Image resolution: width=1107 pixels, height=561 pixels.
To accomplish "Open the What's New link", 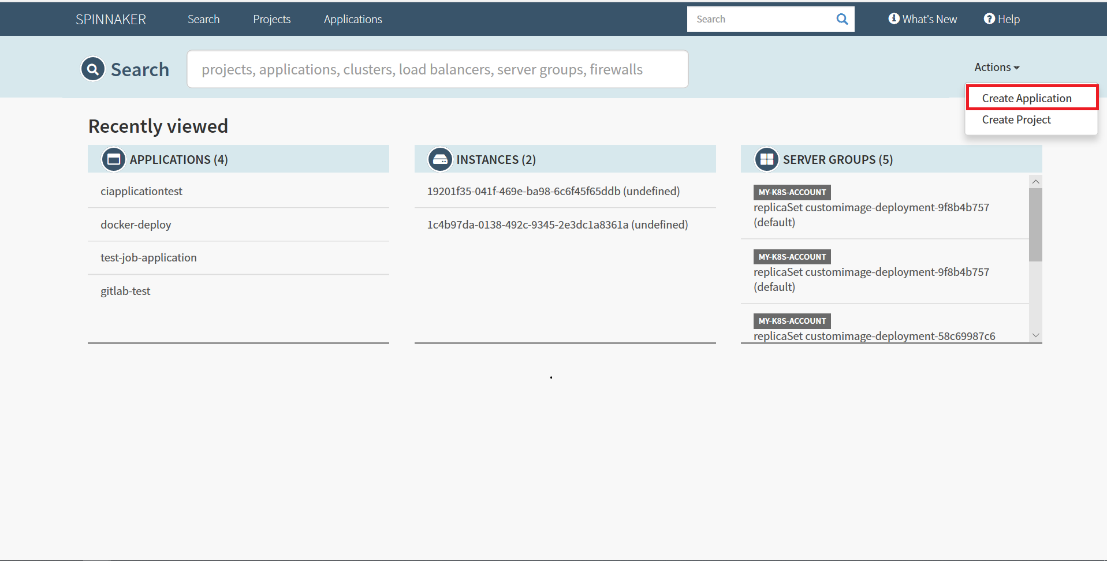I will click(923, 19).
